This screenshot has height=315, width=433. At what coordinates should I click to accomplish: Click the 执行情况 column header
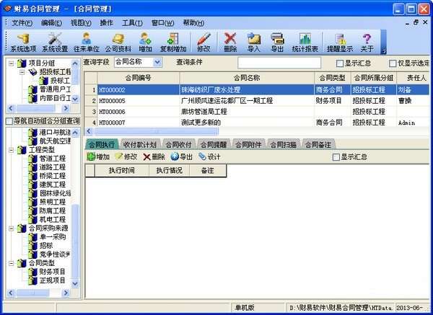(x=169, y=170)
